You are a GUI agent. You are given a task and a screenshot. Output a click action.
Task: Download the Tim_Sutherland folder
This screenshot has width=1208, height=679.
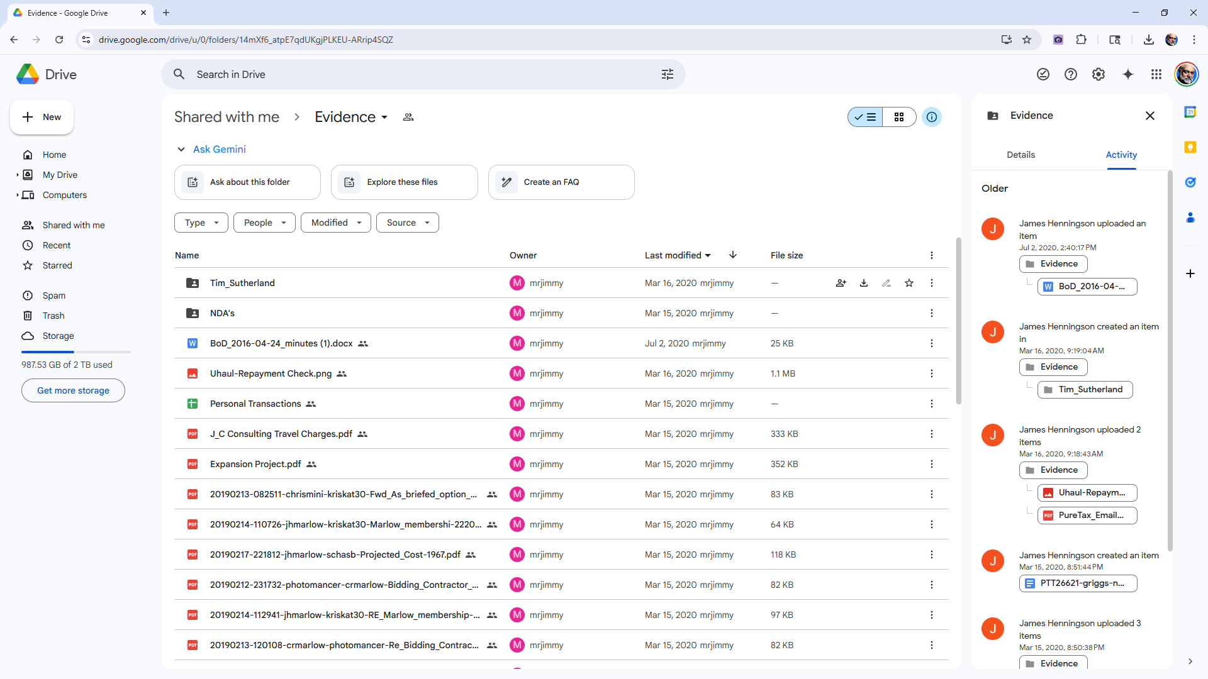click(x=864, y=283)
